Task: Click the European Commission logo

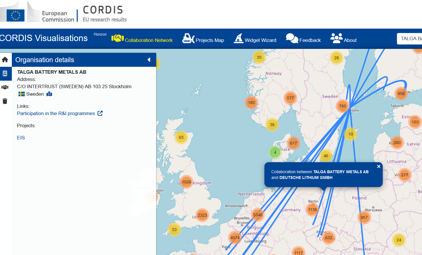Action: [37, 12]
